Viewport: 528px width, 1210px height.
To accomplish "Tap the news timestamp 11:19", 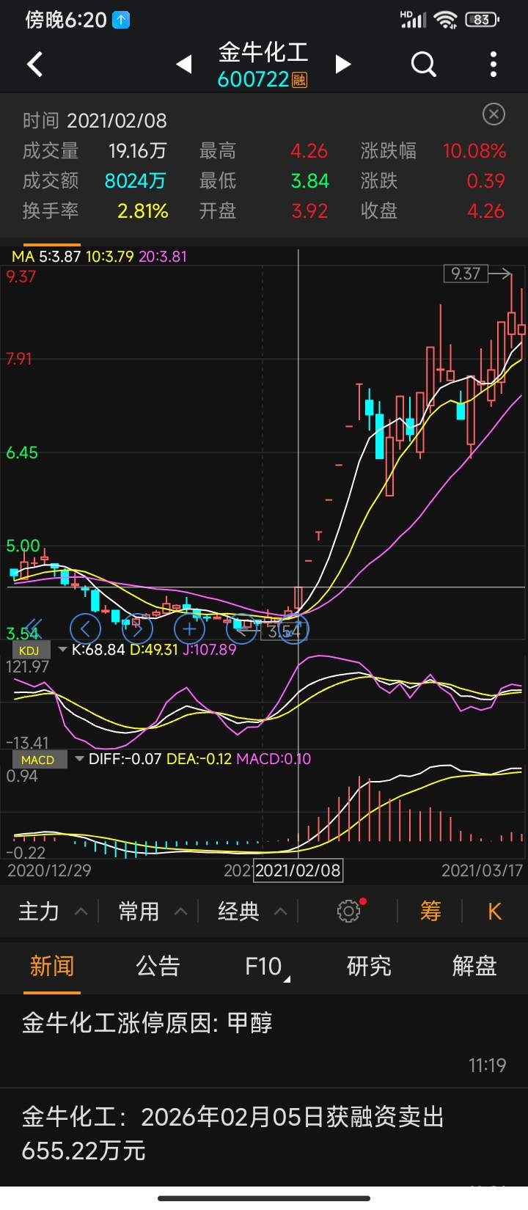I will coord(488,1065).
